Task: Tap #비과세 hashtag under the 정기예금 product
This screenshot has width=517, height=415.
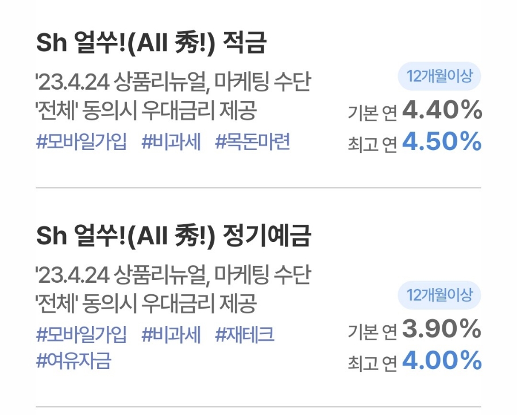Action: click(171, 335)
